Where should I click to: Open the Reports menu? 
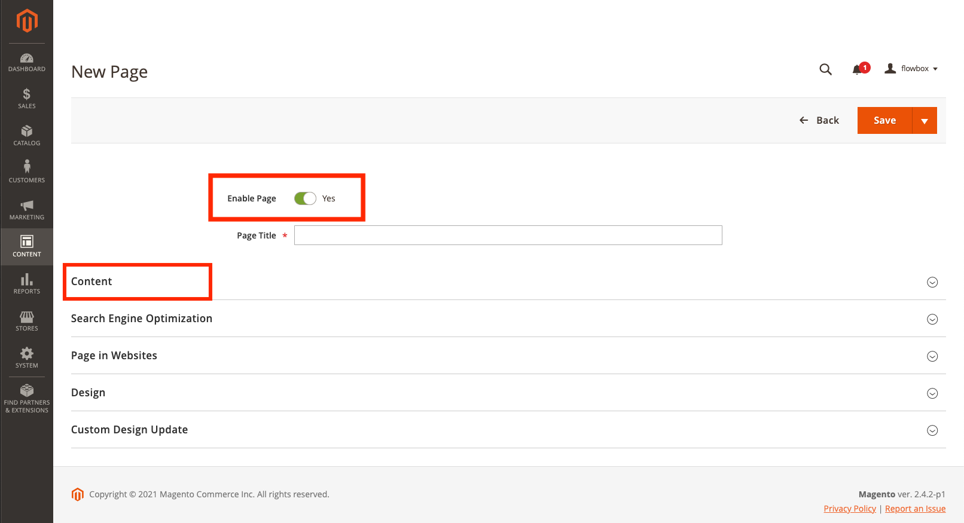click(27, 283)
